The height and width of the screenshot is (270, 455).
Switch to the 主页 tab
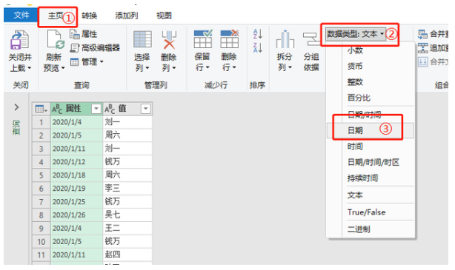pyautogui.click(x=56, y=16)
